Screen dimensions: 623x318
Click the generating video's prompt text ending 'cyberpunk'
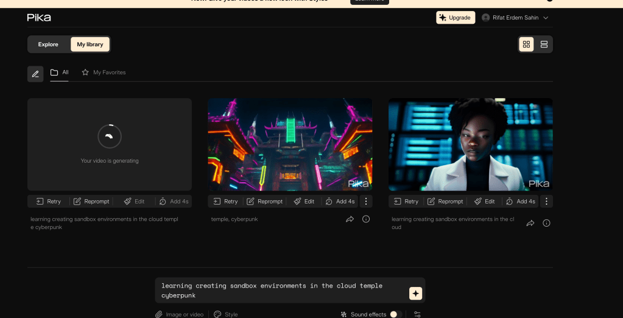tap(105, 223)
